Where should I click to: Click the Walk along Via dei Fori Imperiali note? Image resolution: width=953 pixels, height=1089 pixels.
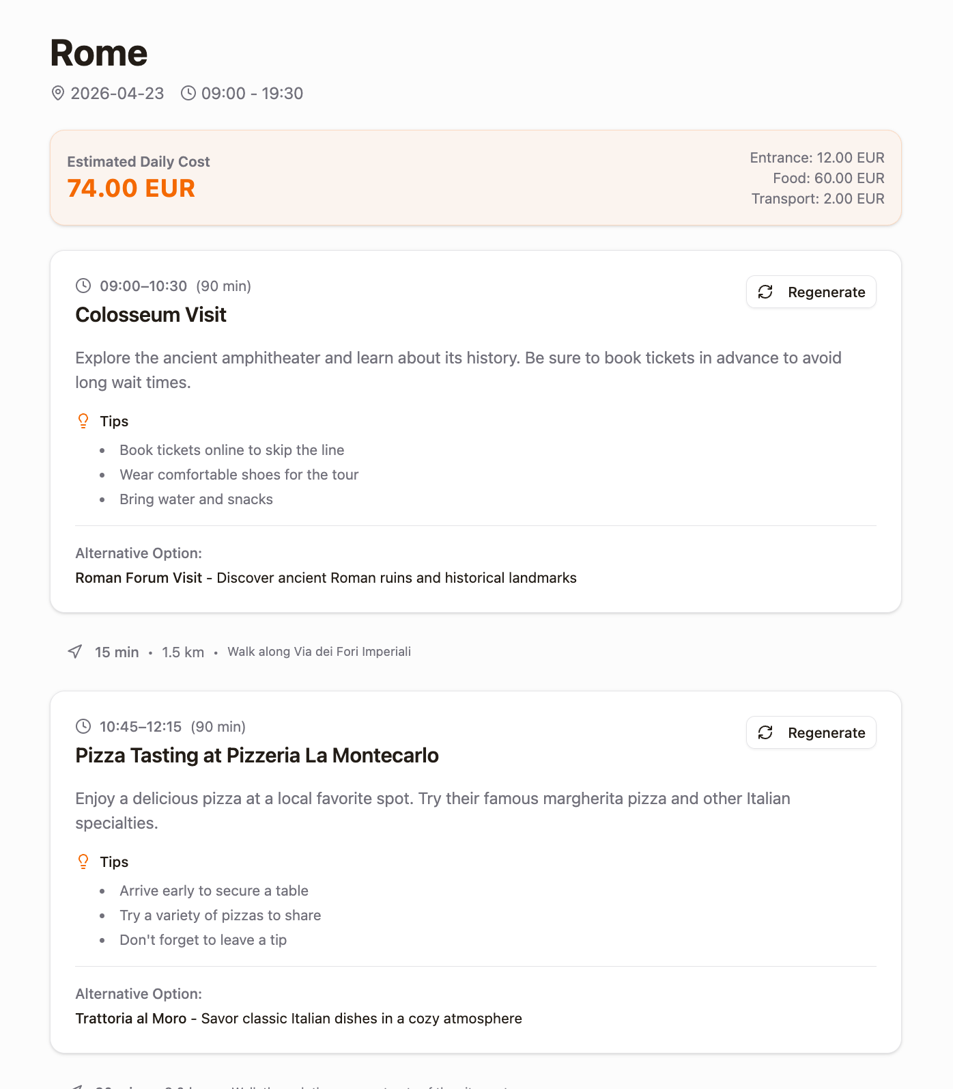click(319, 652)
